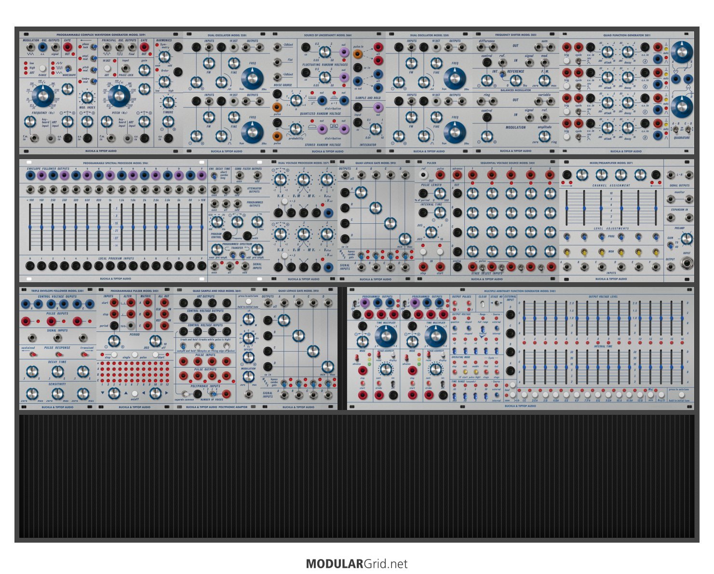Click the >10K band slider on the Spectral Processor

202,227
